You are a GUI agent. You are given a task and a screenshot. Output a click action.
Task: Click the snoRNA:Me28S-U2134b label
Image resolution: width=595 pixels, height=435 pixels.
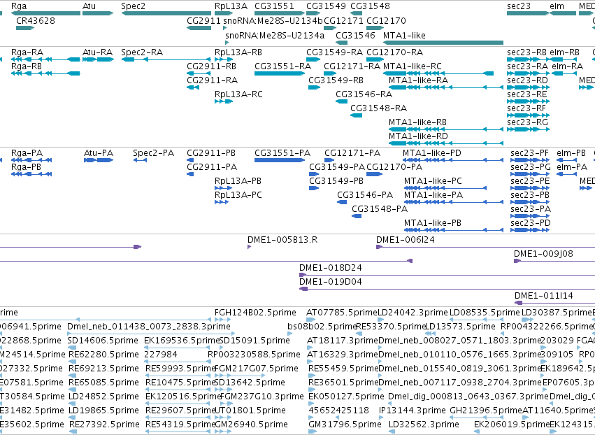click(273, 20)
